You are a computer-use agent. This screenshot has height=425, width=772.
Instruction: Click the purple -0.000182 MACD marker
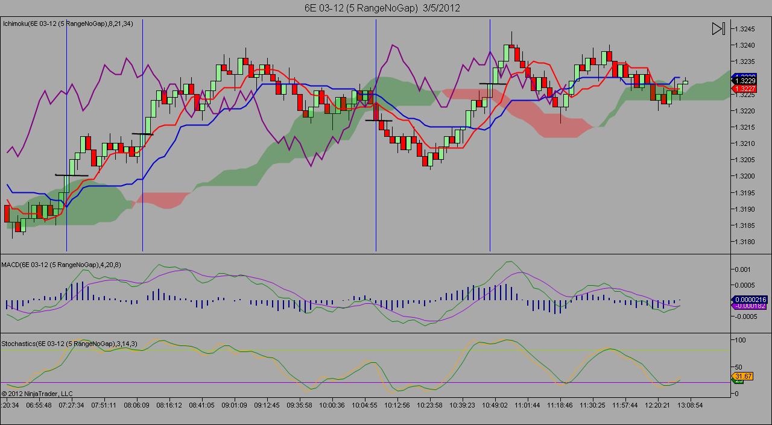click(x=749, y=306)
